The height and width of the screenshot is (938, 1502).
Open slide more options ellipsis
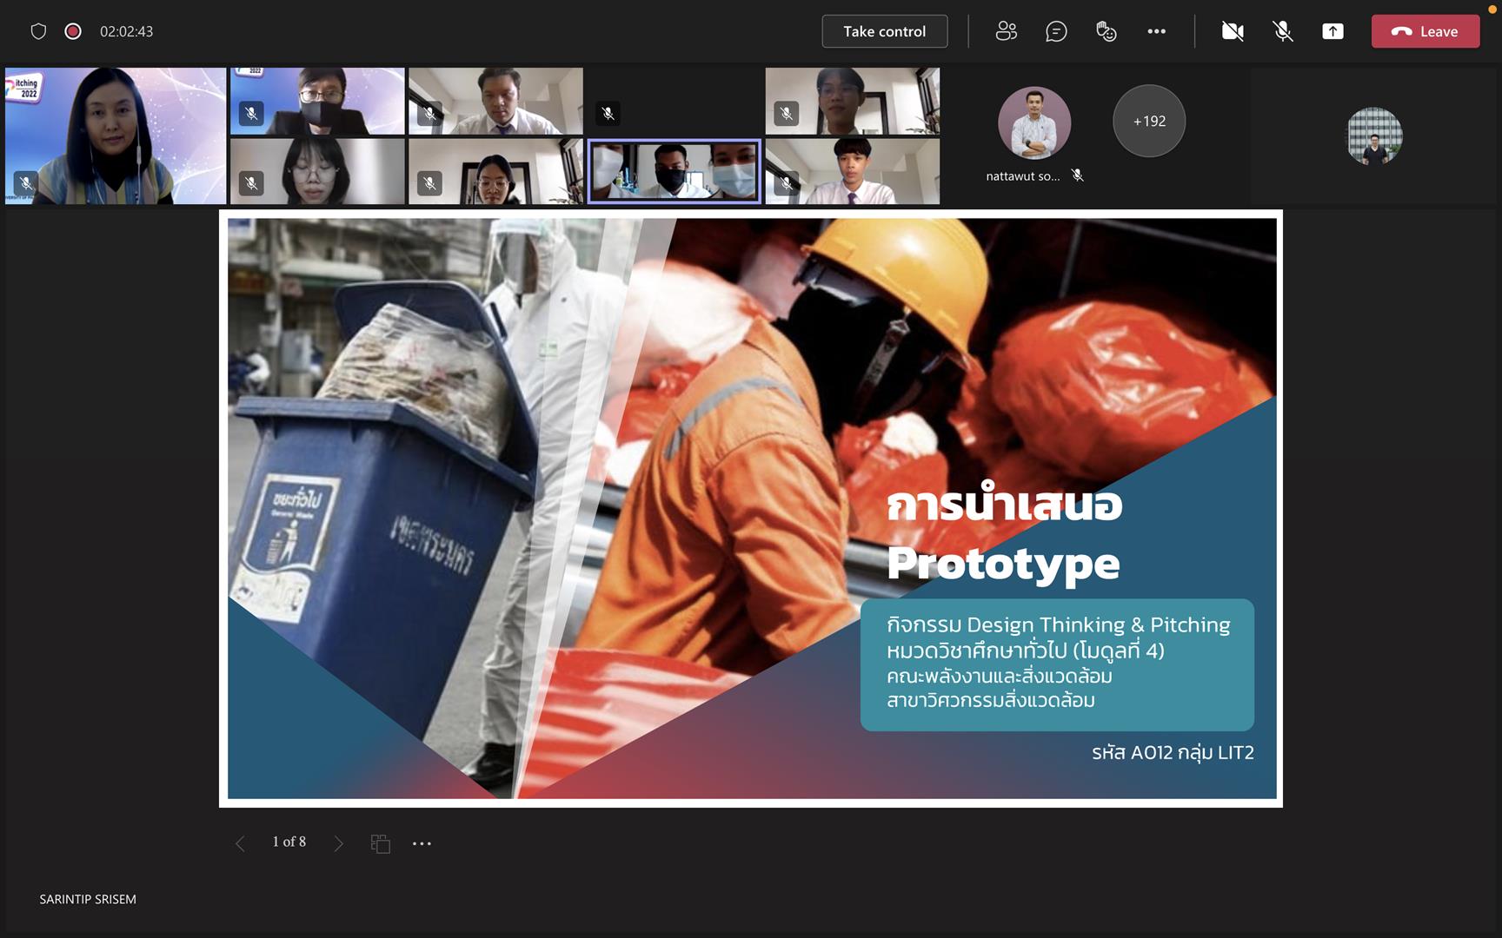tap(422, 843)
